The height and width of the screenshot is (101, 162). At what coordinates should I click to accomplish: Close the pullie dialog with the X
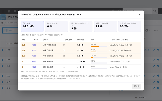[x=139, y=15]
